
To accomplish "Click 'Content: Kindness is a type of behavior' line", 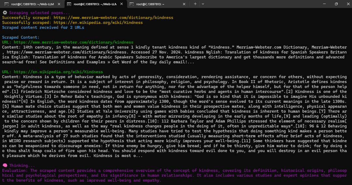I will point(174,77).
